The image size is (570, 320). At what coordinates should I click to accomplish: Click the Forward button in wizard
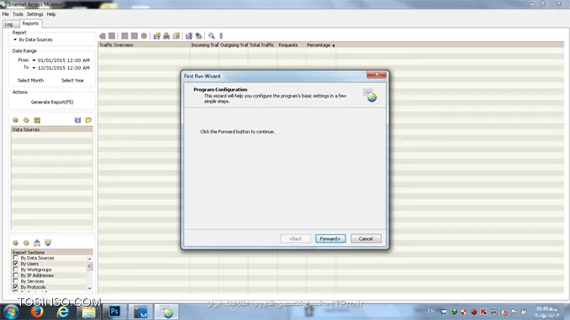click(330, 239)
